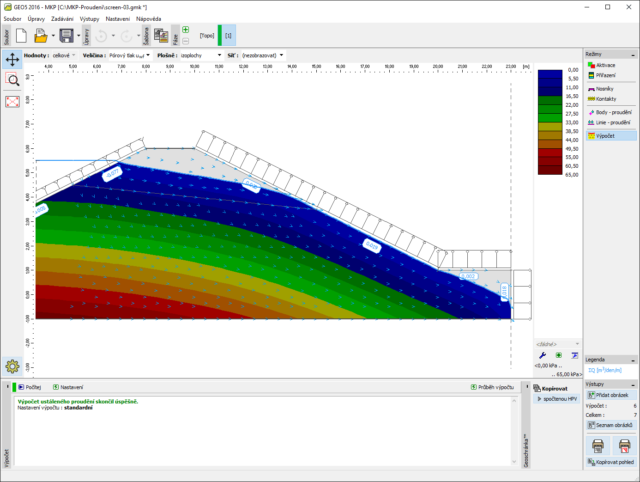Click the vertical Fáze toolbar label

point(175,36)
